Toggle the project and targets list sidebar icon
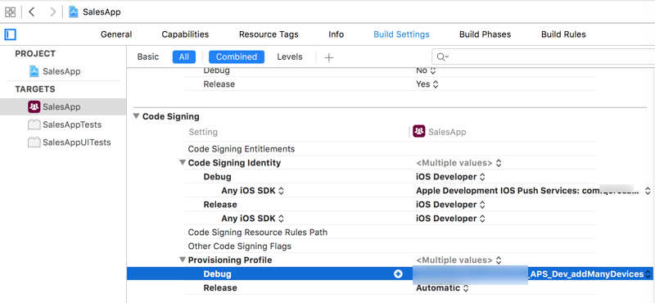The height and width of the screenshot is (303, 655). pos(11,34)
